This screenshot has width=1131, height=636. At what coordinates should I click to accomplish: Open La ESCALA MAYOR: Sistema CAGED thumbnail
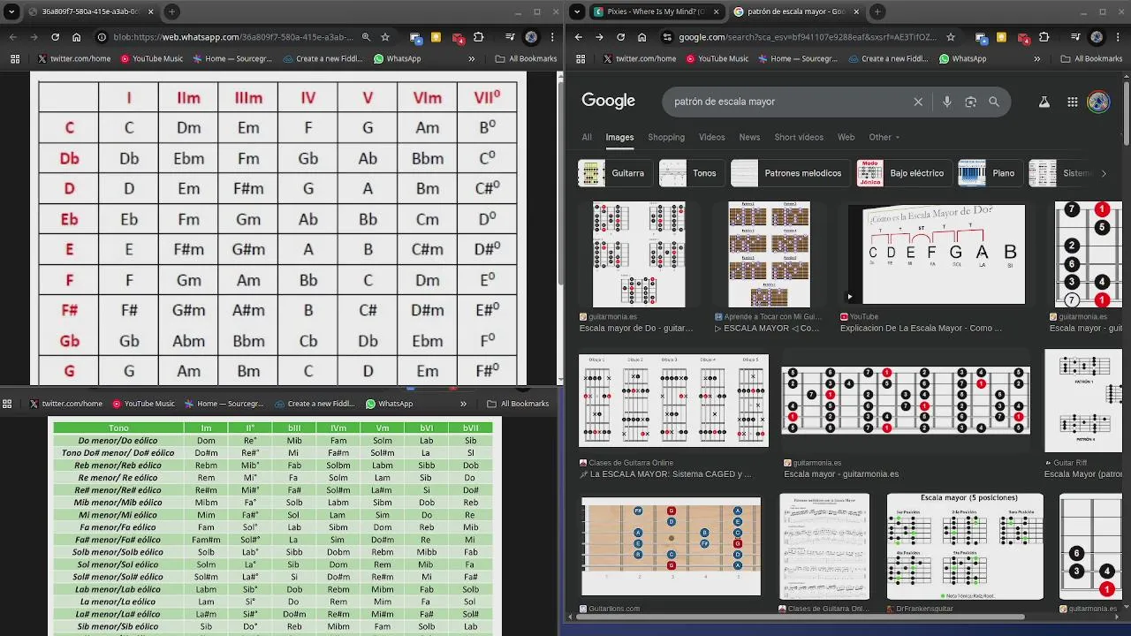click(673, 401)
